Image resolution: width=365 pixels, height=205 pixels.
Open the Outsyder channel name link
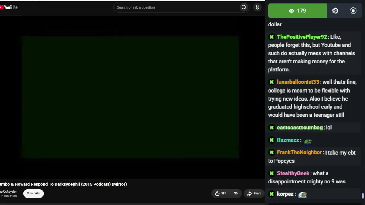(9, 192)
